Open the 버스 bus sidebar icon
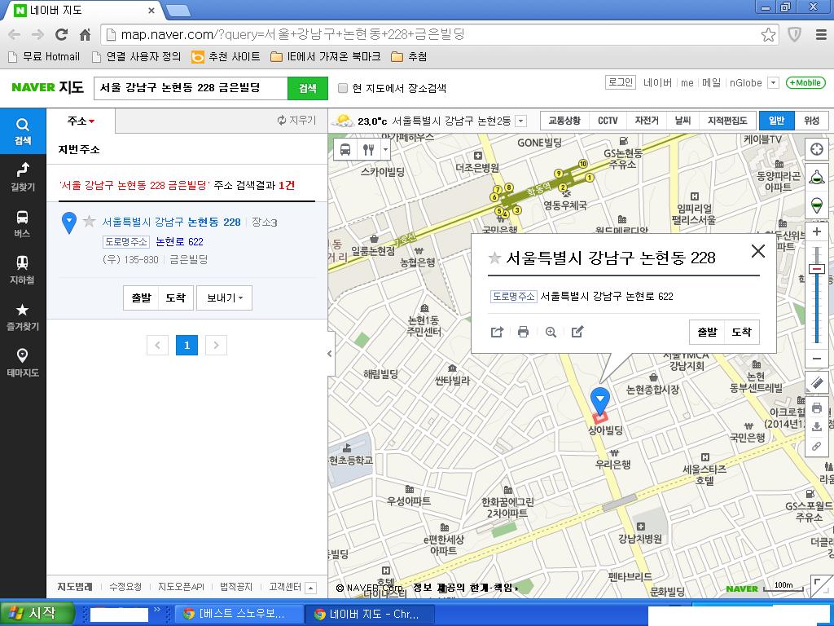Image resolution: width=834 pixels, height=626 pixels. [x=23, y=223]
